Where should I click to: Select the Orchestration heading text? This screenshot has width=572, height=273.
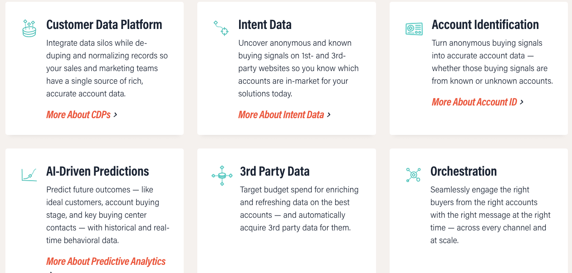(463, 171)
